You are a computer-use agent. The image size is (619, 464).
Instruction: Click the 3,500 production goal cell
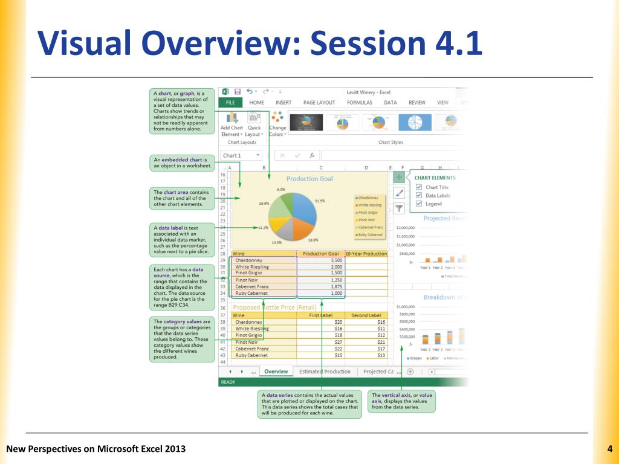(320, 260)
